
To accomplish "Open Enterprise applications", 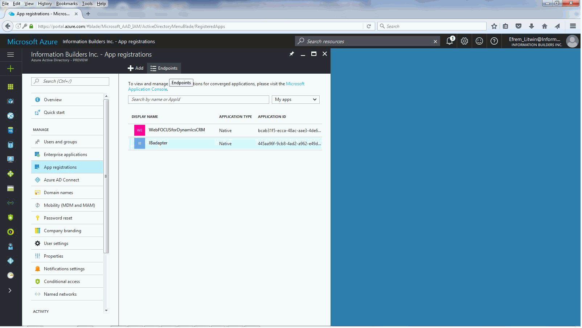I will (67, 155).
